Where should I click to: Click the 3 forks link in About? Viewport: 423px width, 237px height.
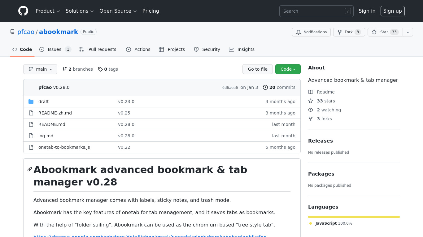[320, 119]
